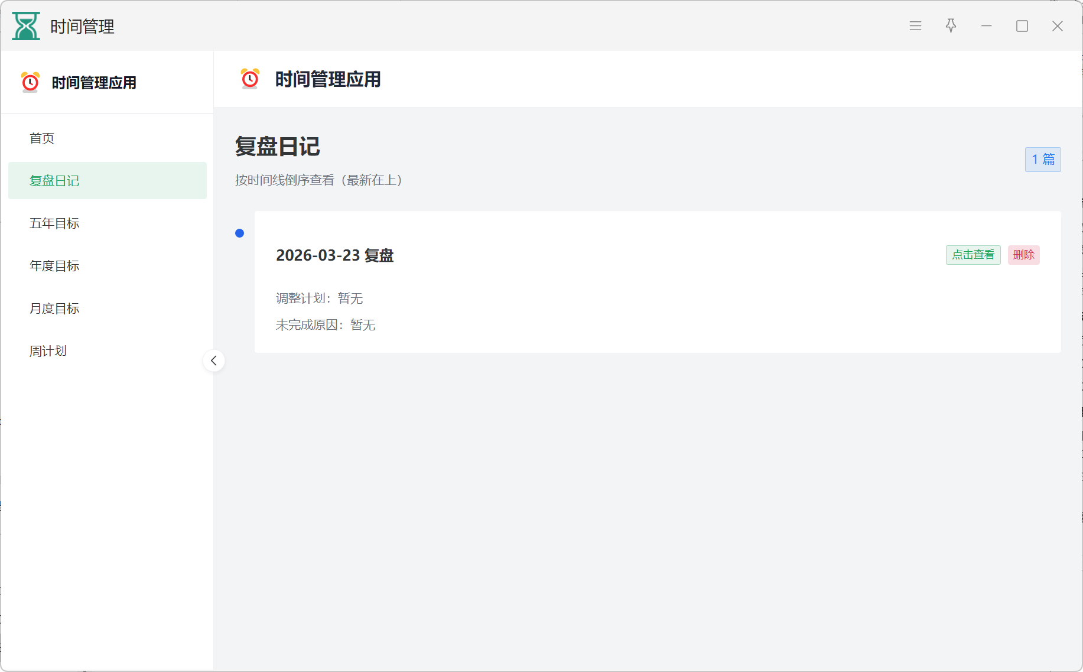The width and height of the screenshot is (1083, 672).
Task: Click the 1 篇 count badge
Action: pos(1043,160)
